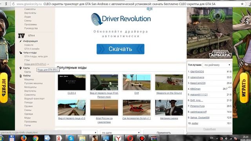Close the Driver Revolution ad via the X
The image size is (251, 141).
[x=151, y=9]
